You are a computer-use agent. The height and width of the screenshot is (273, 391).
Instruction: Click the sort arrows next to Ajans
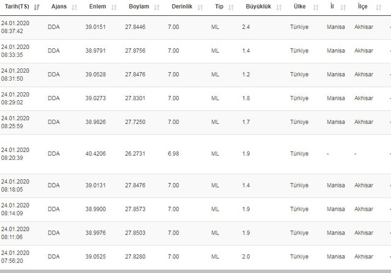click(x=75, y=7)
